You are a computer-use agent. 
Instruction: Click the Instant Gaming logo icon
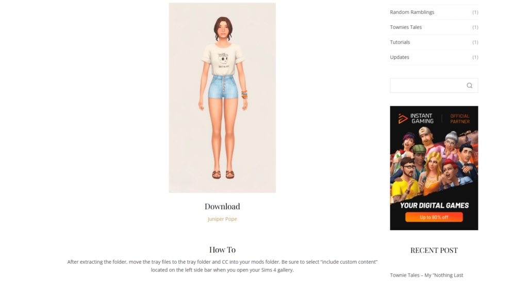tap(402, 119)
